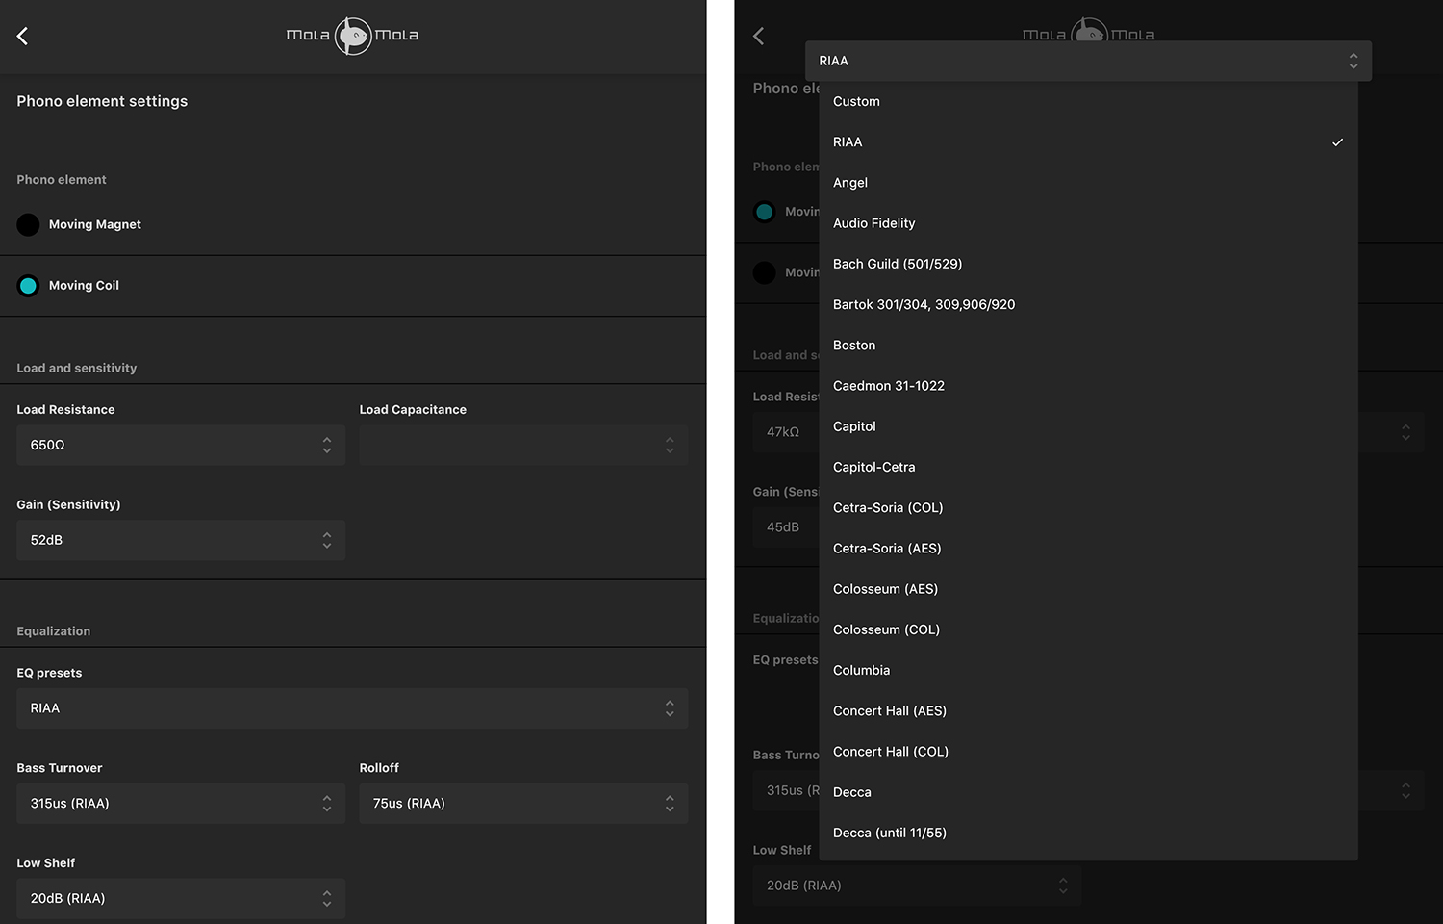This screenshot has height=924, width=1443.
Task: Open EQ presets RIAA dropdown on left
Action: pos(352,708)
